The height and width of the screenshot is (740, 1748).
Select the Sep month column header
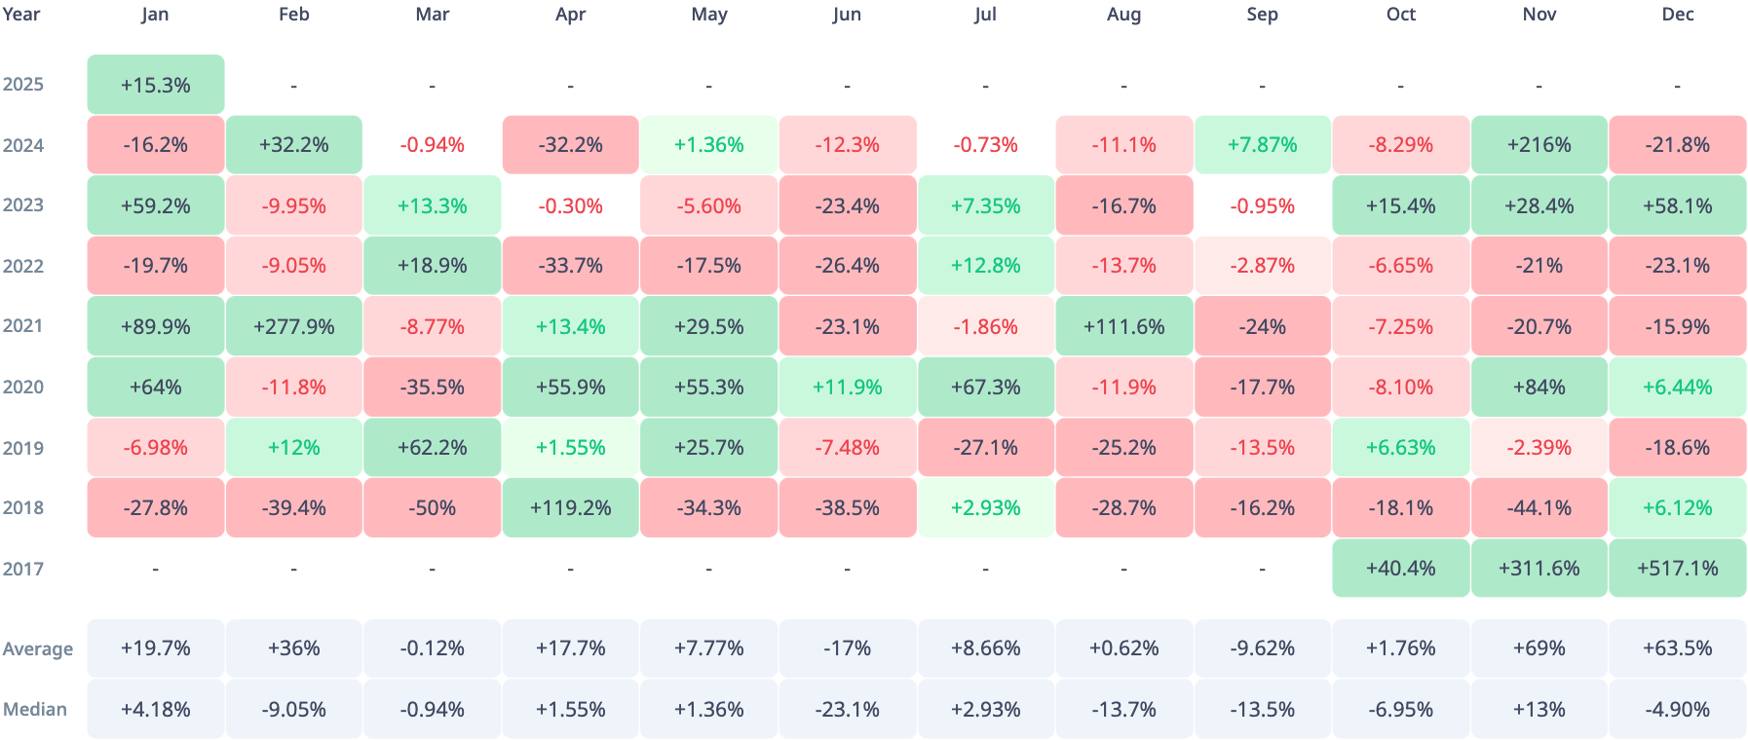tap(1262, 15)
